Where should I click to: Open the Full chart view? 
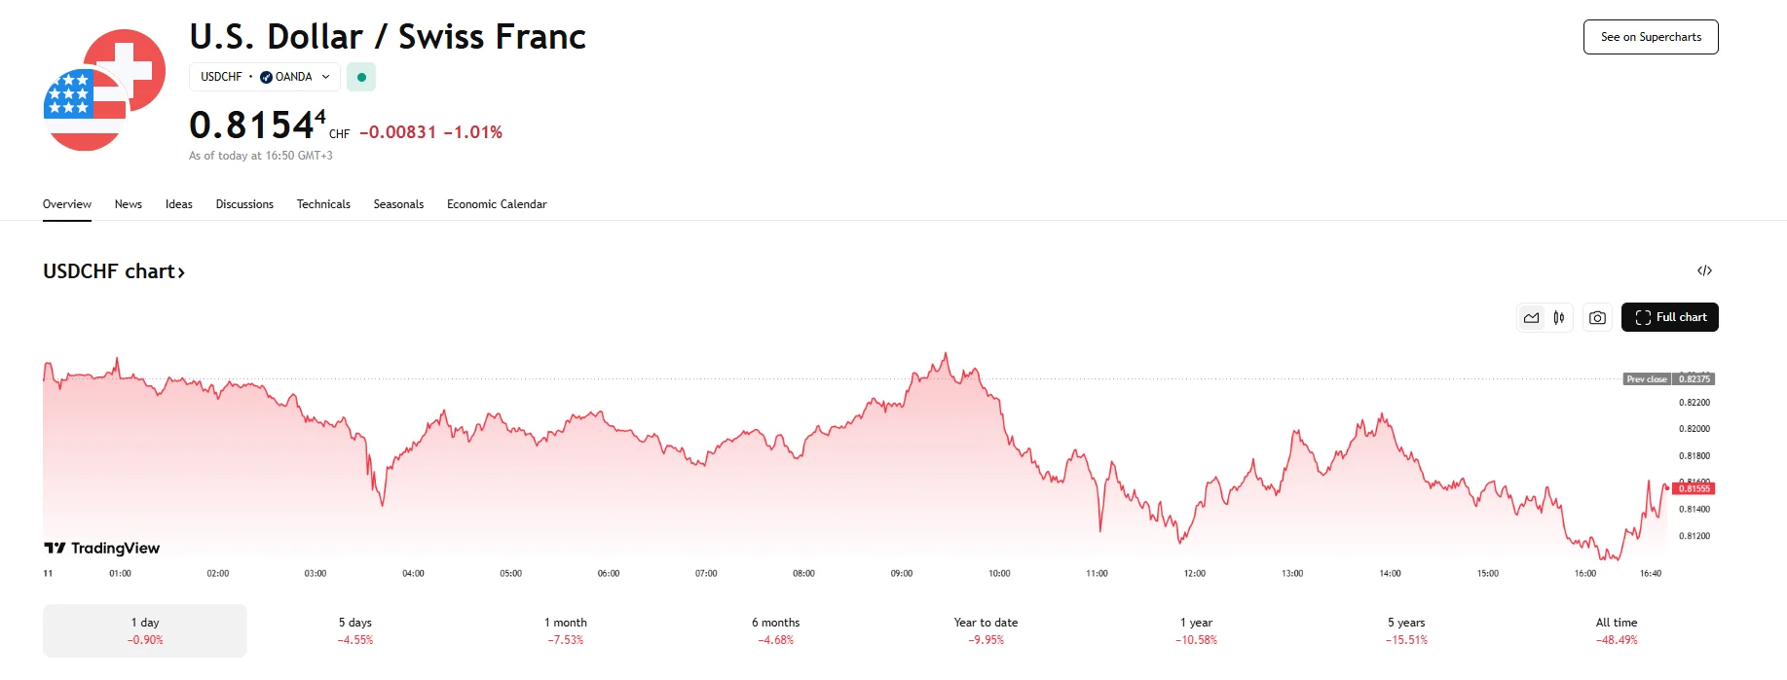pos(1669,317)
